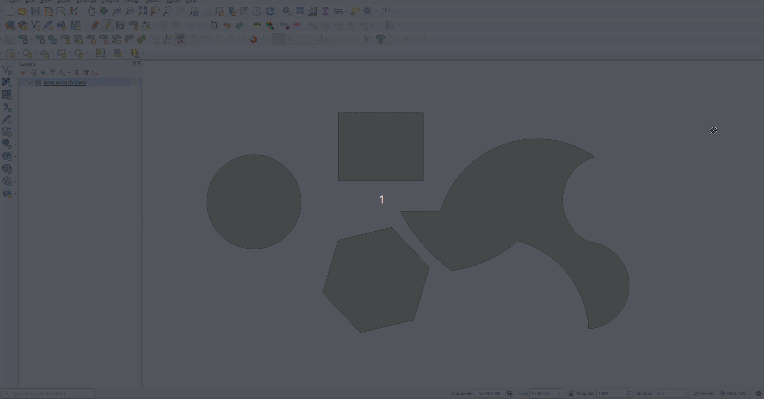Open the Settings menu
Viewport: 764px width, 399px height.
point(86,1)
